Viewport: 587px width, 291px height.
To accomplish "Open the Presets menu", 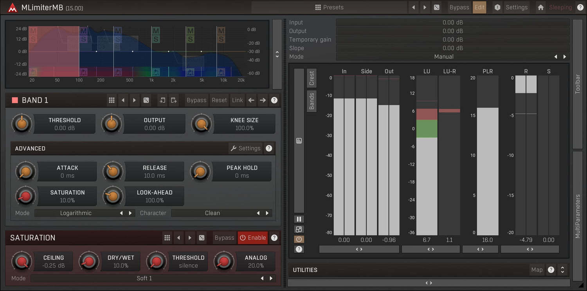I will 329,7.
